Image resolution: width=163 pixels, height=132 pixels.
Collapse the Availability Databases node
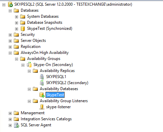[29, 89]
